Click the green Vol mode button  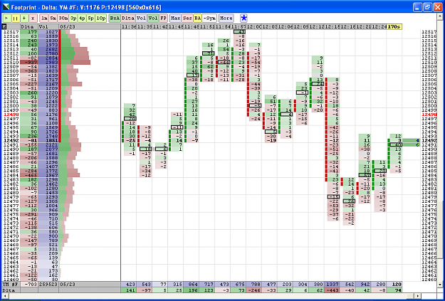[x=152, y=19]
